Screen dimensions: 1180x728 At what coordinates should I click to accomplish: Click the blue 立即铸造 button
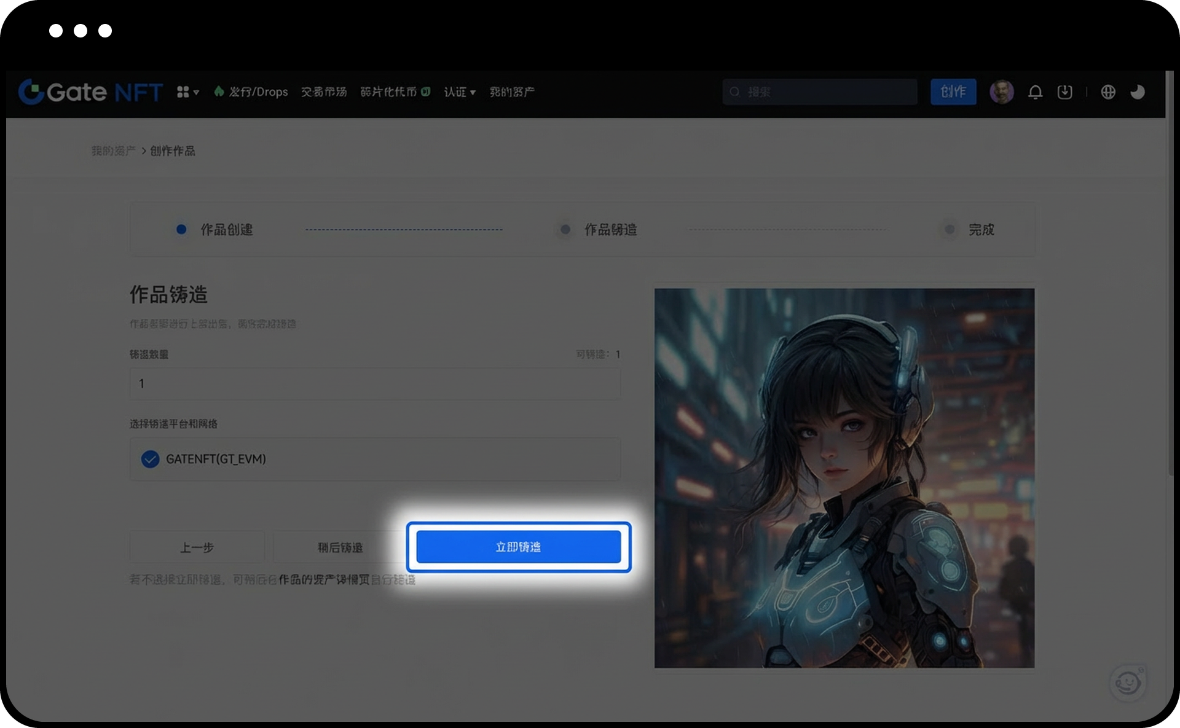pos(518,547)
